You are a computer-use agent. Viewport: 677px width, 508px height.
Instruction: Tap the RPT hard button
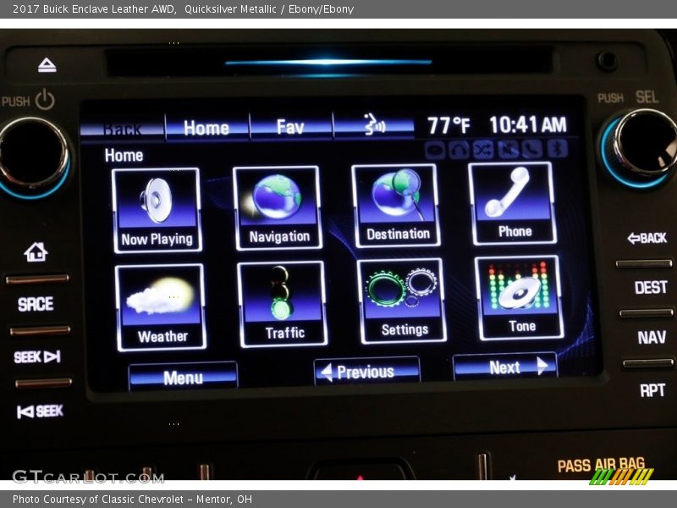(652, 390)
